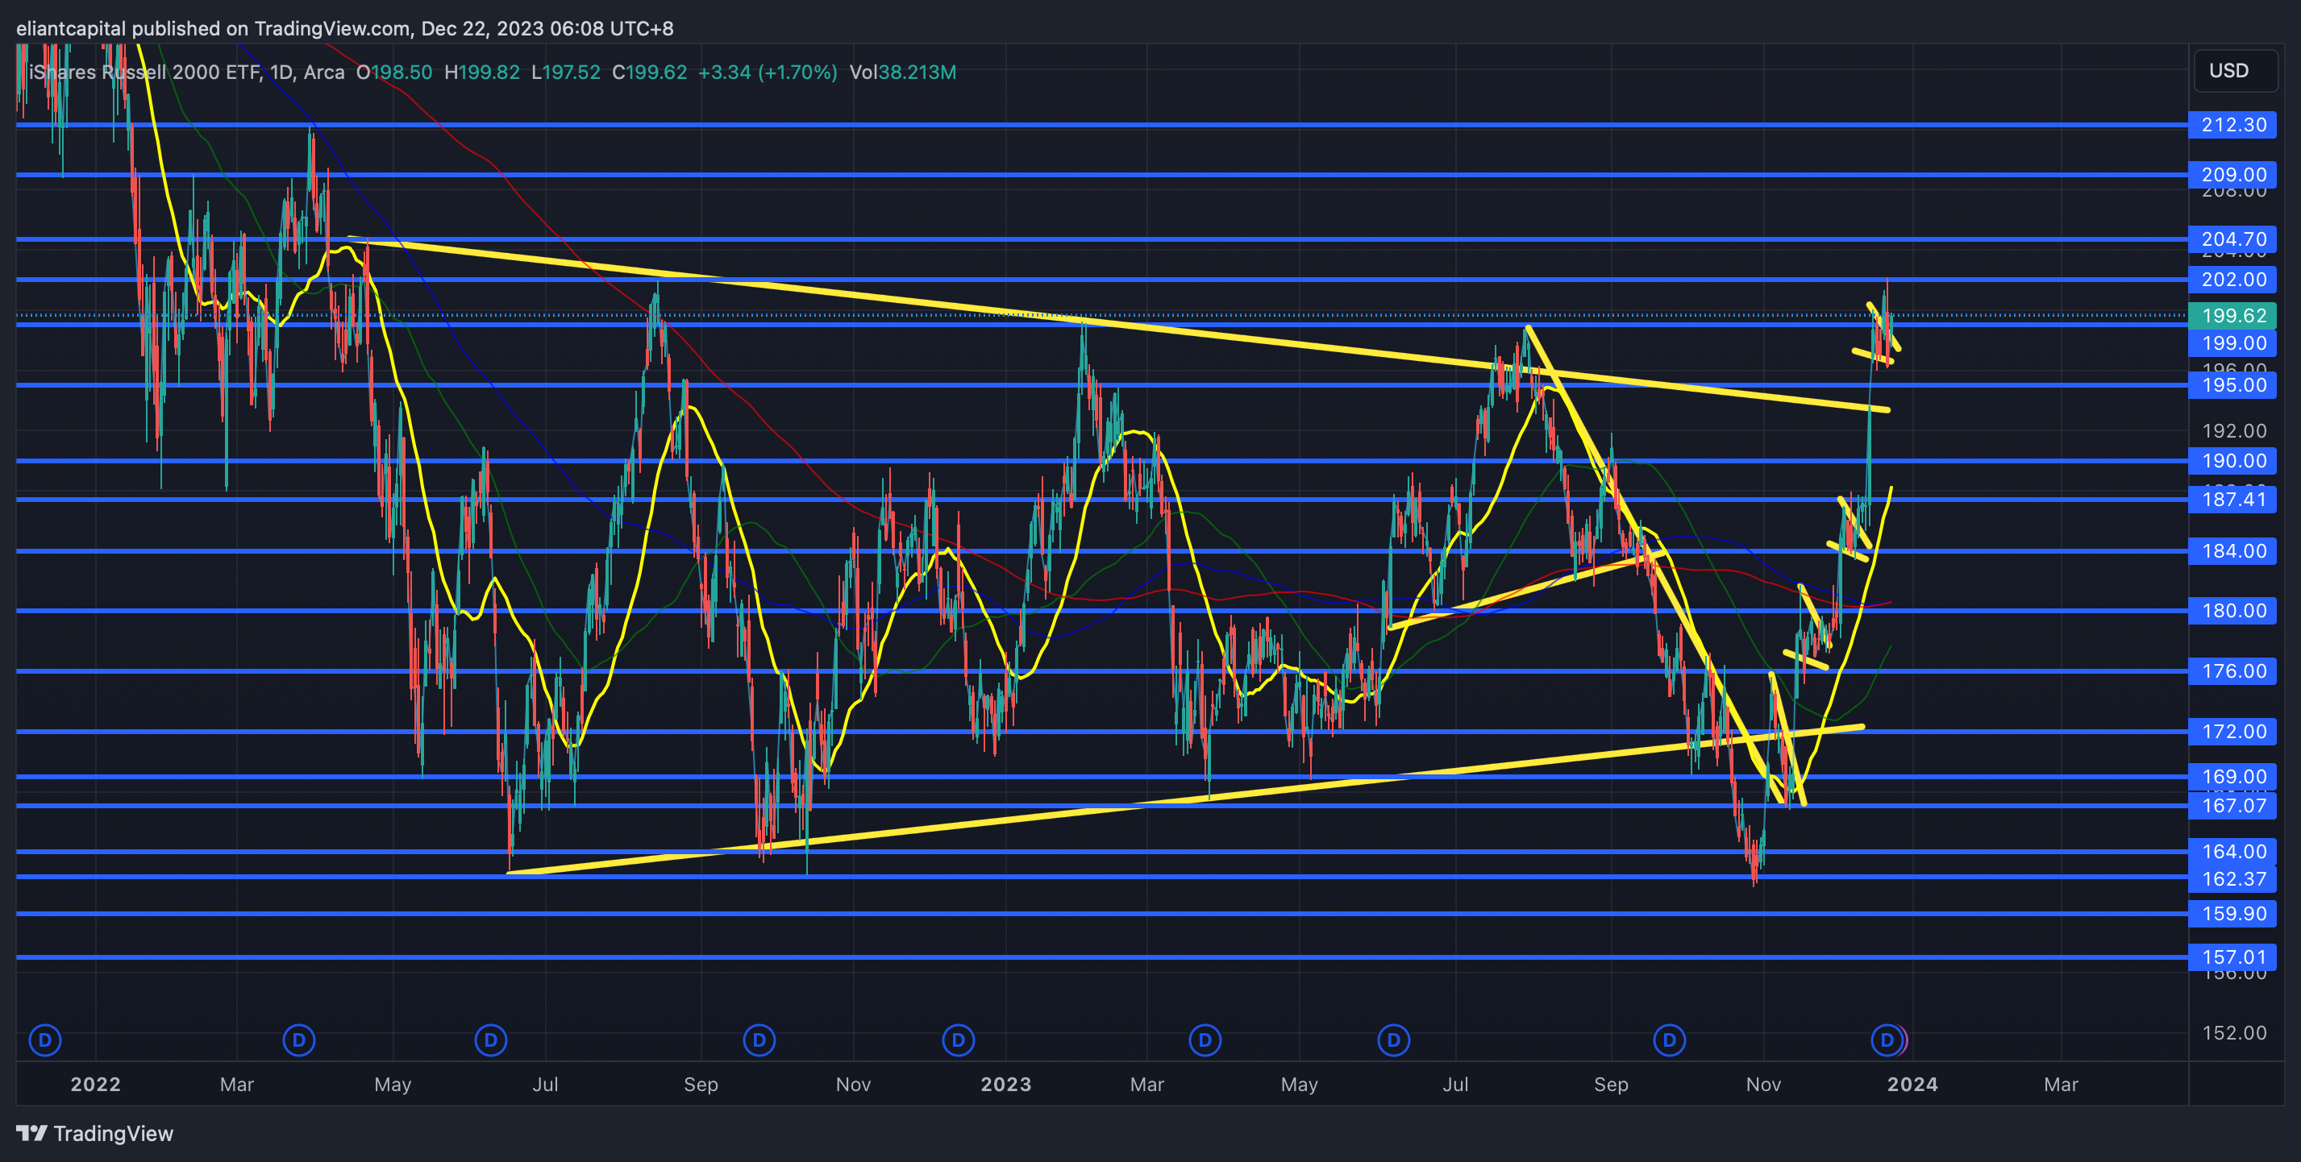Select the 204.70 price level label
2301x1162 pixels.
pyautogui.click(x=2233, y=239)
